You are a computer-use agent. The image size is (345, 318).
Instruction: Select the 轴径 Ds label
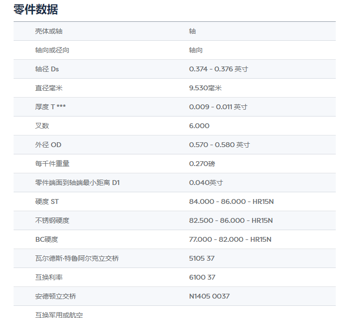pos(47,69)
